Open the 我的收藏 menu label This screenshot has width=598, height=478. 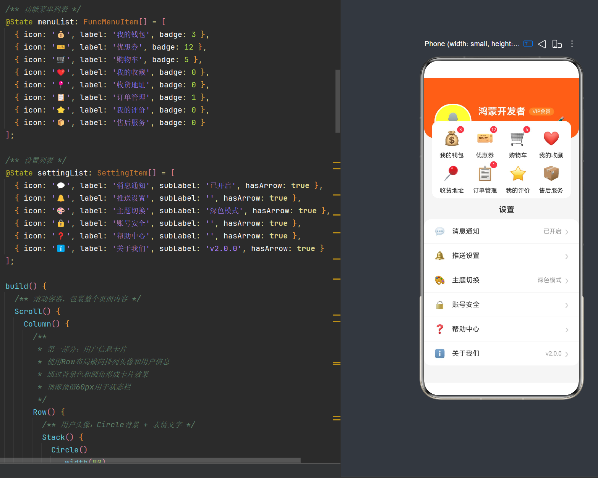(x=551, y=155)
